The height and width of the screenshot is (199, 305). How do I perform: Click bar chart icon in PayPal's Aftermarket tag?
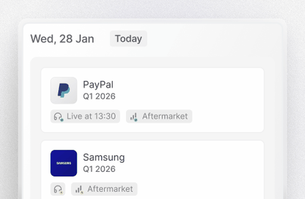pos(133,116)
